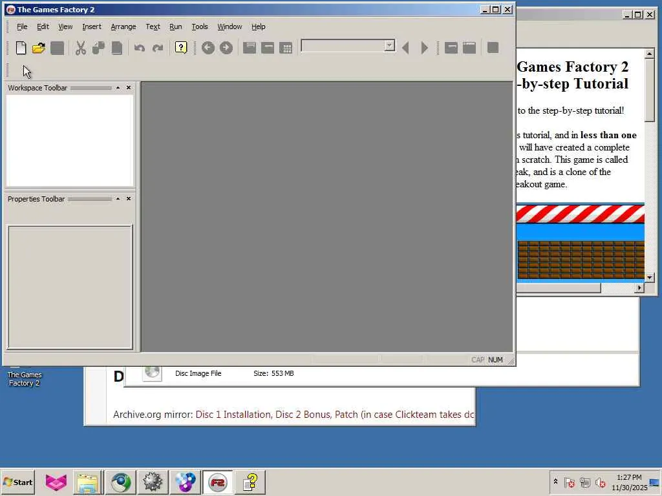Open the pink cat app on taskbar
This screenshot has width=662, height=496.
pyautogui.click(x=56, y=482)
